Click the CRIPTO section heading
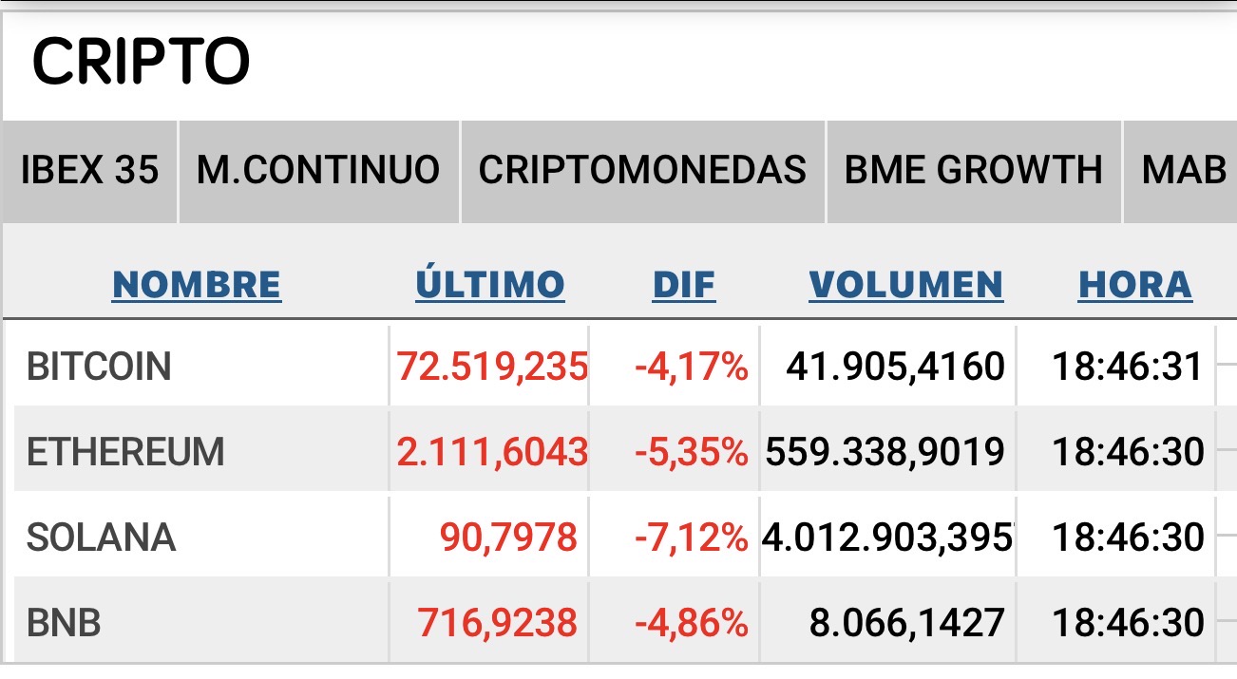This screenshot has width=1237, height=679. coord(141,62)
